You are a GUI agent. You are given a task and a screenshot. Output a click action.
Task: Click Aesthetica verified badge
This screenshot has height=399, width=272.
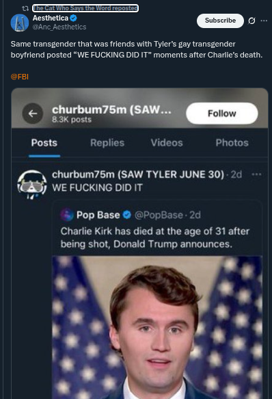pos(73,18)
